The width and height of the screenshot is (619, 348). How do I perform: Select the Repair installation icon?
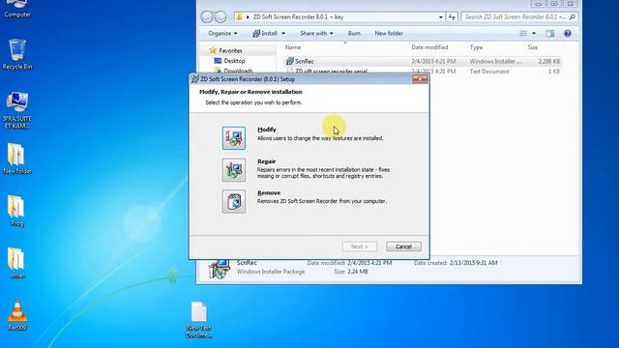(x=234, y=170)
